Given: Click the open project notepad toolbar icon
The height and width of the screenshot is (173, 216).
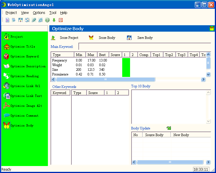Looking at the screenshot, I should pos(14,20).
